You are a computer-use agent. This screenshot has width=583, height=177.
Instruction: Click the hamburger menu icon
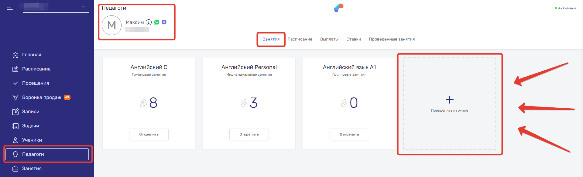coord(10,8)
